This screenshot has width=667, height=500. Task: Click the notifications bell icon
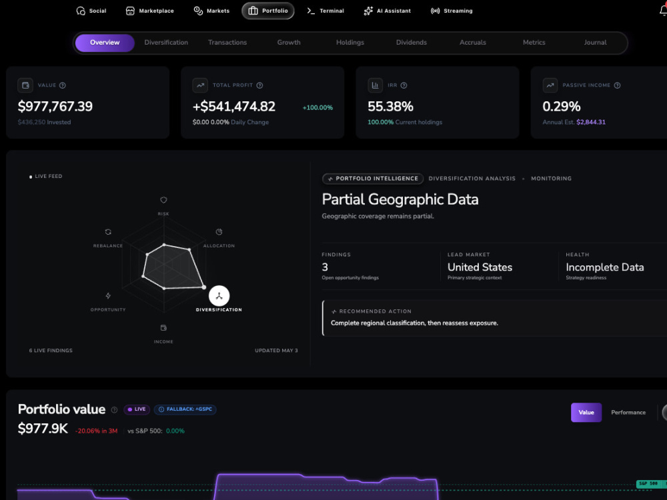pyautogui.click(x=663, y=11)
